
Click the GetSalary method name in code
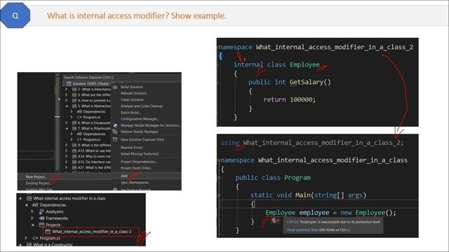click(x=307, y=83)
